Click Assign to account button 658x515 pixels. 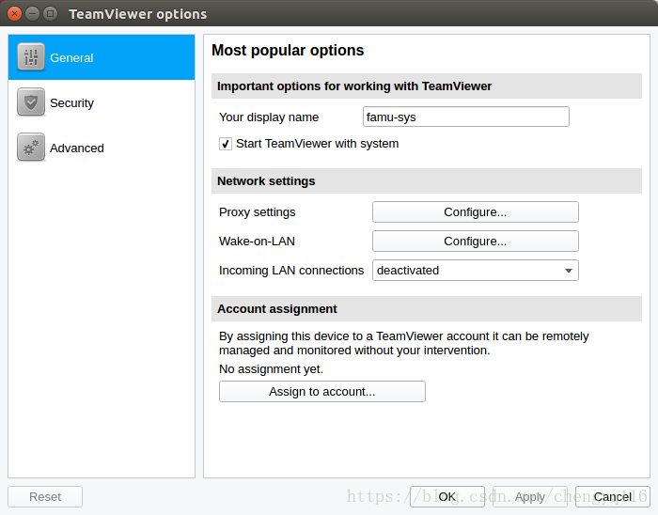321,391
